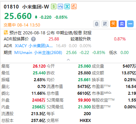This screenshot has width=136, height=124.
Task: Open the notes edit icon
Action: tap(105, 24)
